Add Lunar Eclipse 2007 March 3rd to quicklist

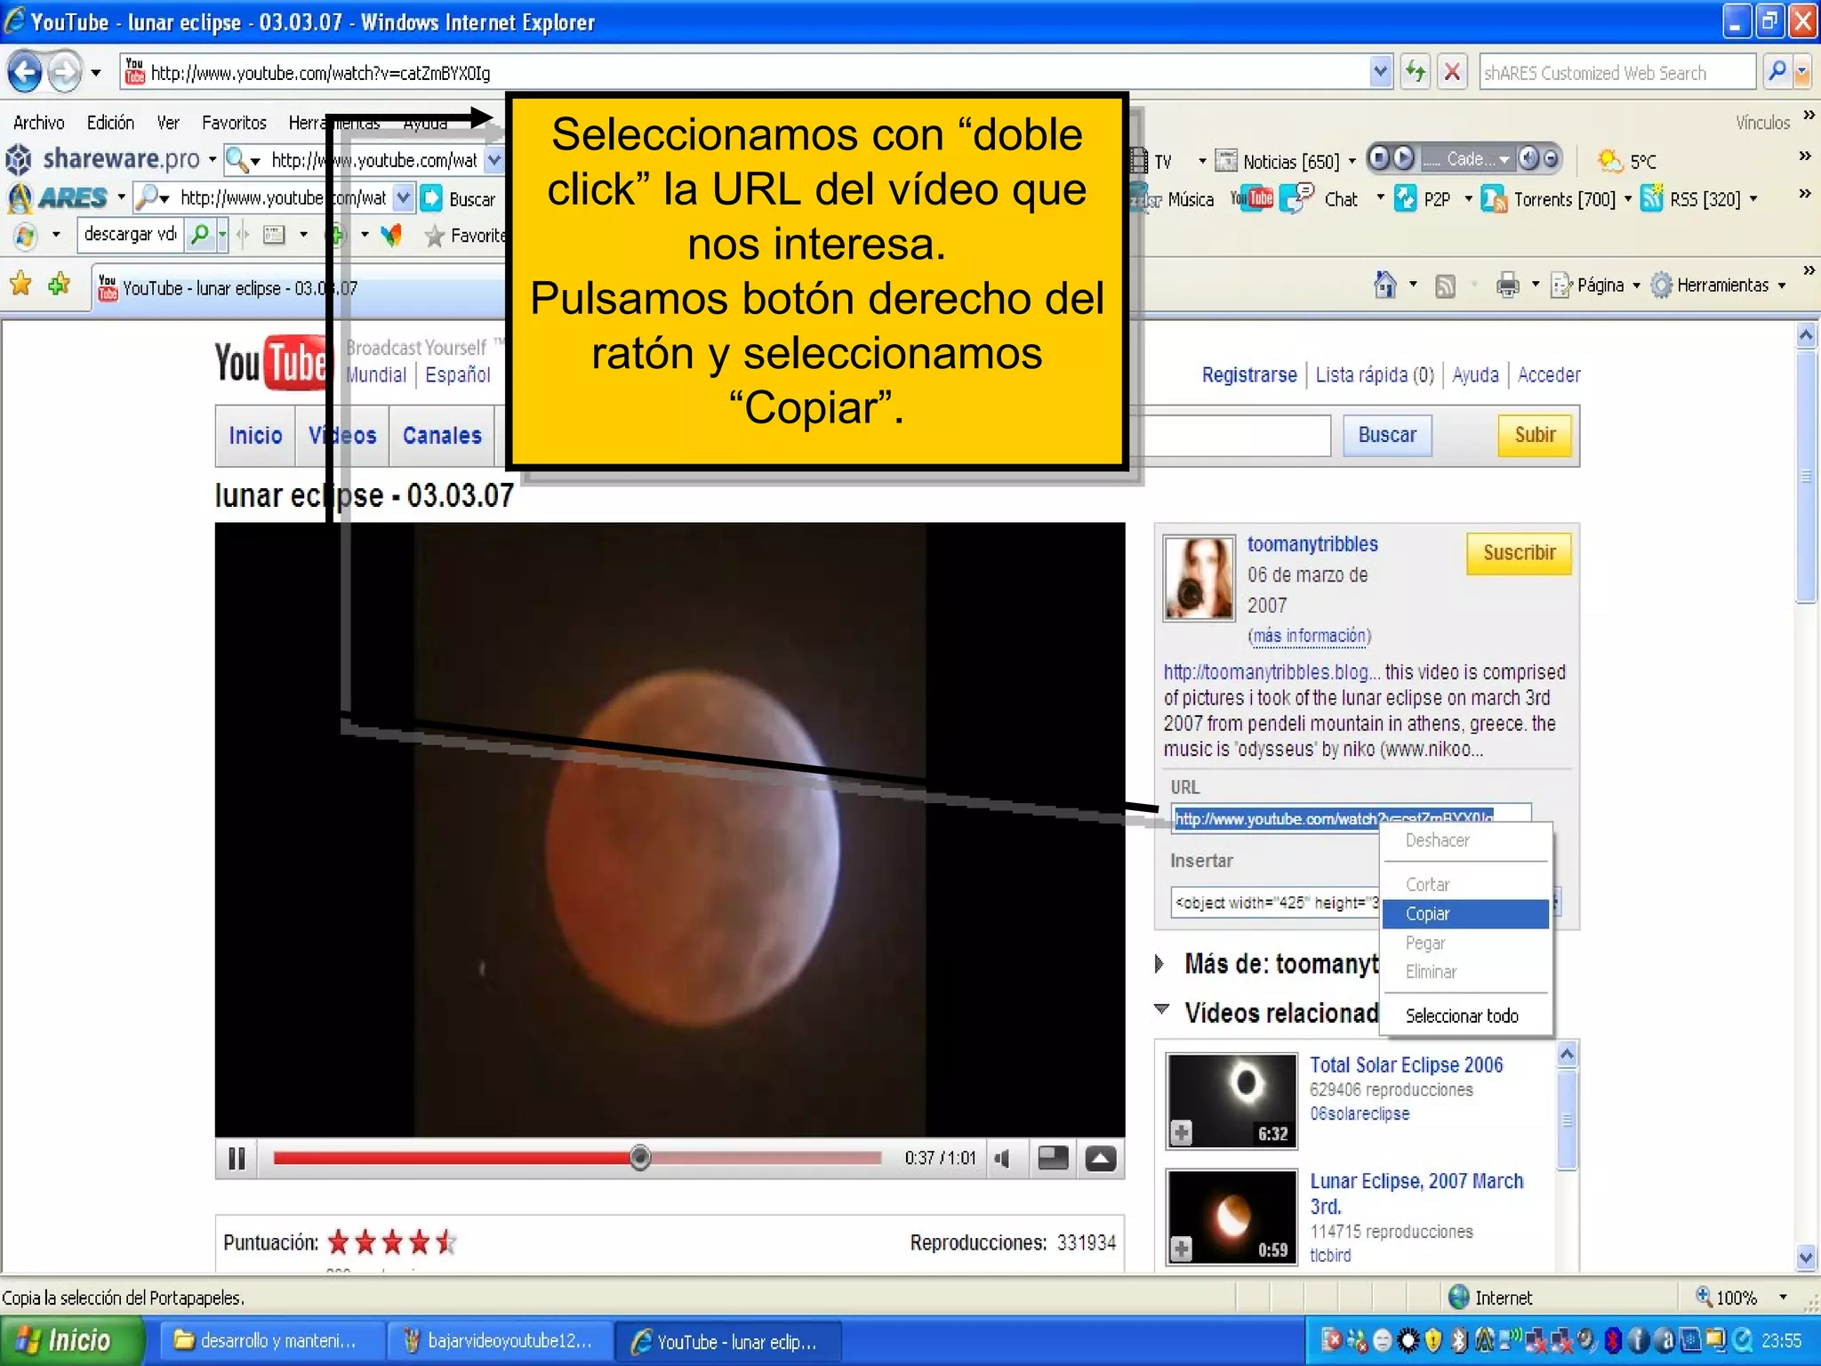coord(1181,1249)
